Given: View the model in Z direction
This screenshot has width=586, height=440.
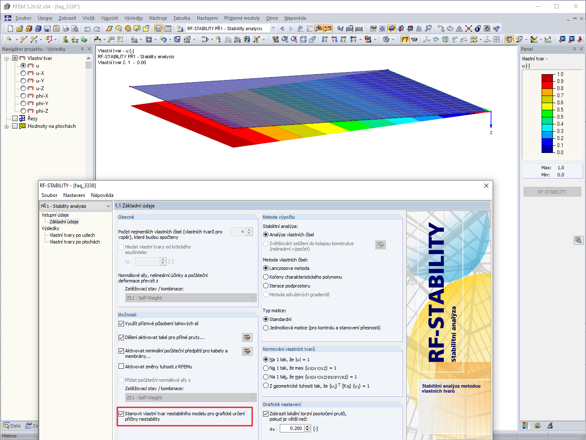Looking at the screenshot, I should pyautogui.click(x=343, y=39).
